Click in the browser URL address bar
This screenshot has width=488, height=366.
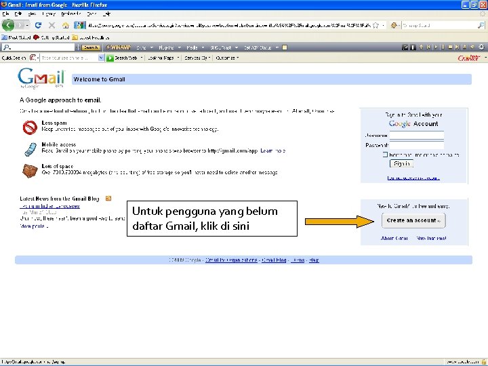pos(229,25)
